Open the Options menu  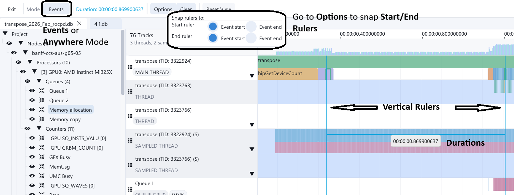pyautogui.click(x=163, y=9)
